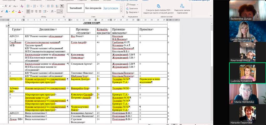Apply numbered list formatting

point(35,6)
